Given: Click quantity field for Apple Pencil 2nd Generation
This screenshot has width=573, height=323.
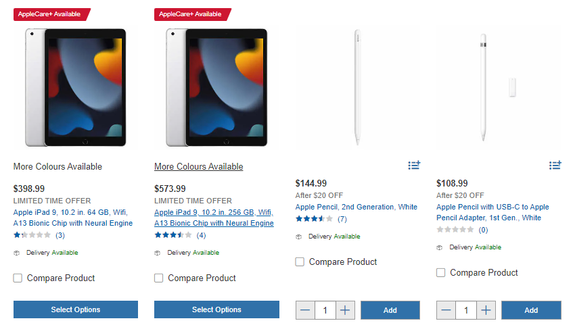Looking at the screenshot, I should click(x=325, y=310).
